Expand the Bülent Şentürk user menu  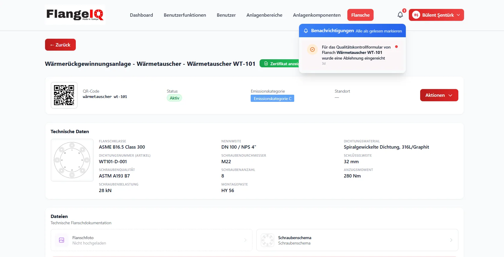click(436, 15)
